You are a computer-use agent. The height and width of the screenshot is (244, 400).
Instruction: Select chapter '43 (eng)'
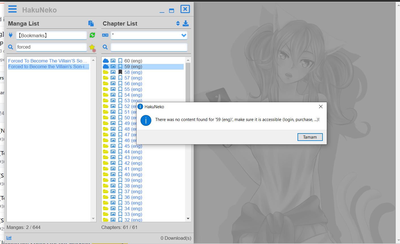click(x=133, y=157)
